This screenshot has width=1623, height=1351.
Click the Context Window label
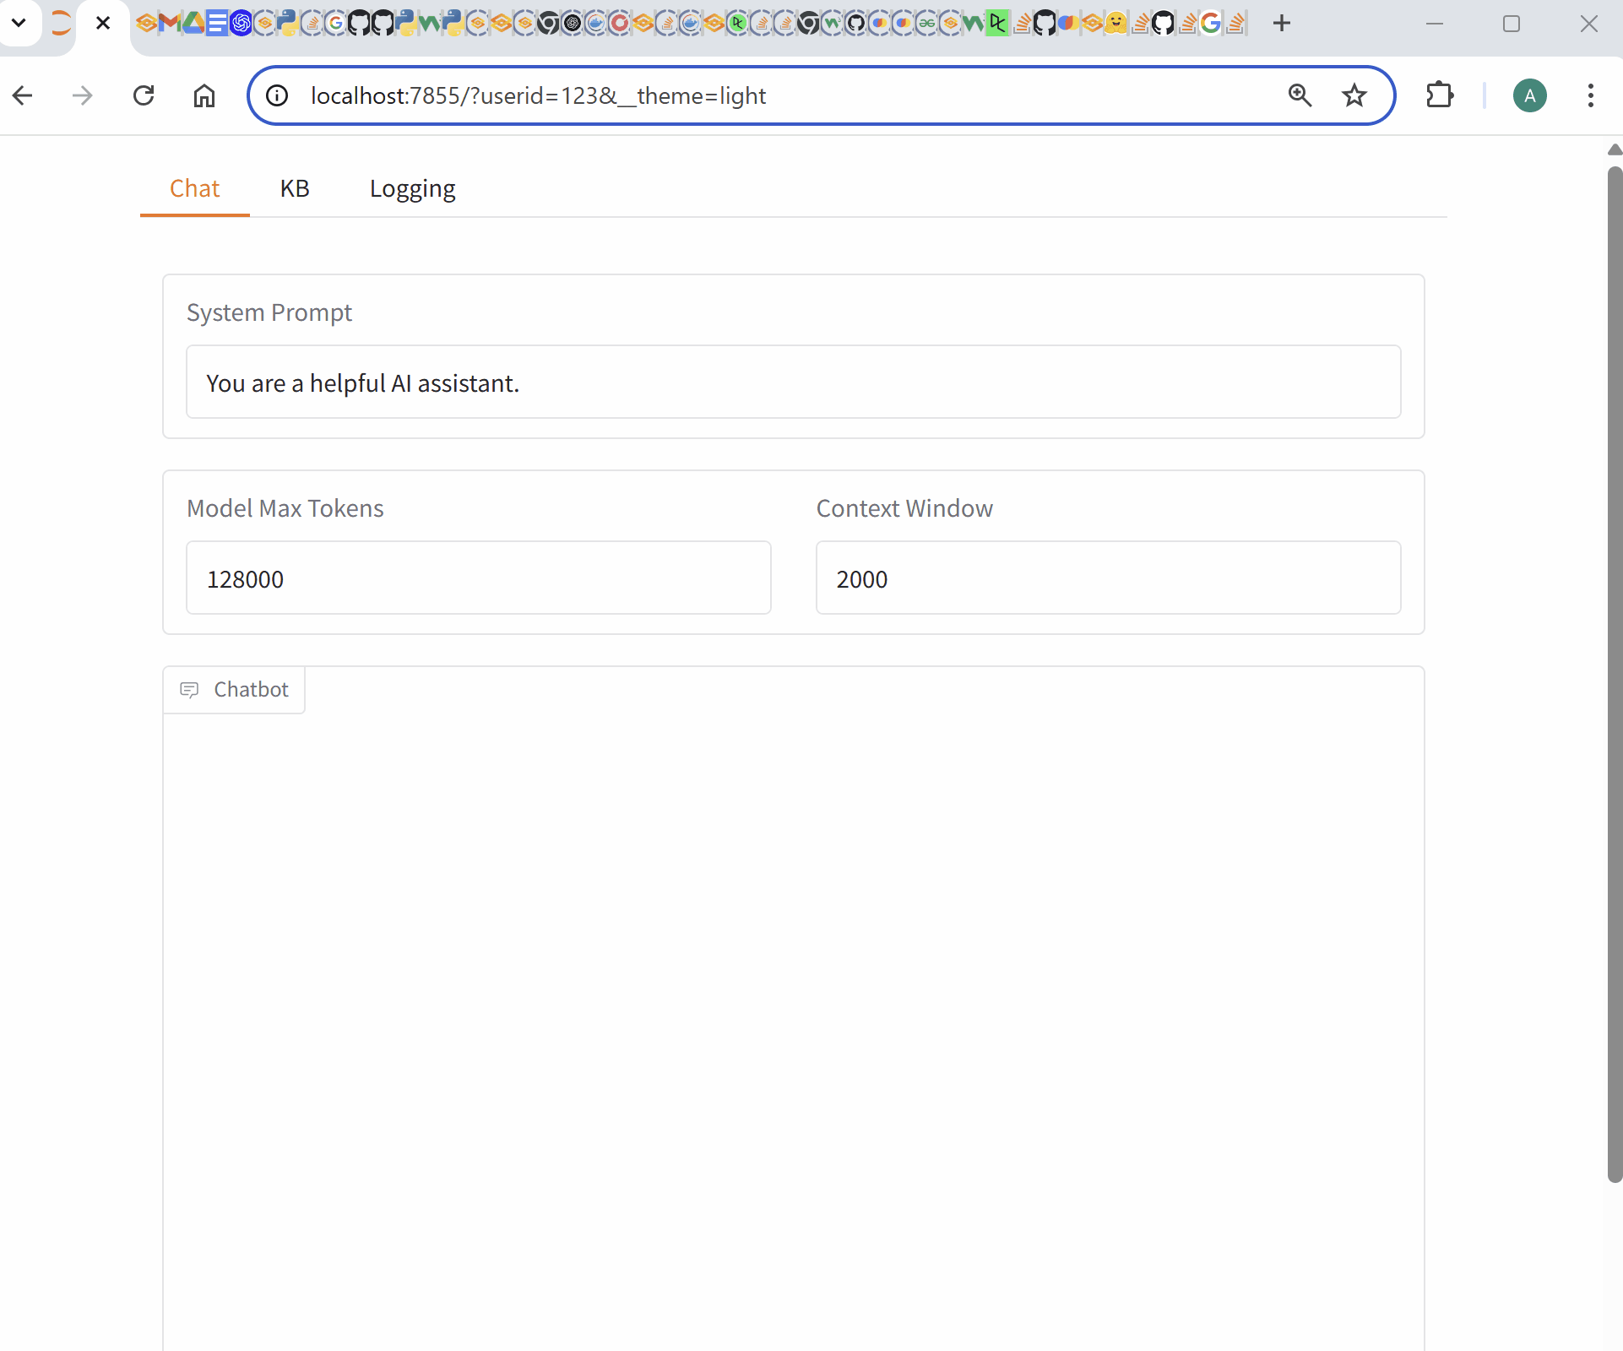tap(904, 508)
